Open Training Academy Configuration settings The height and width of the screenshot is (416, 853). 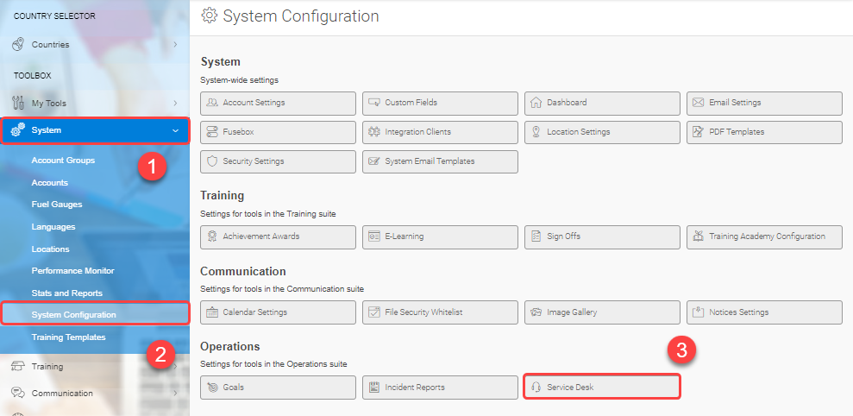(x=764, y=236)
